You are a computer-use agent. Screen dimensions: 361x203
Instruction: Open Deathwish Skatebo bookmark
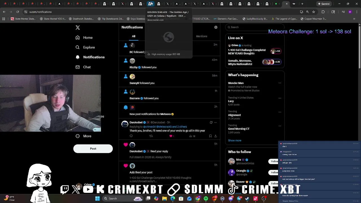[x=81, y=19]
